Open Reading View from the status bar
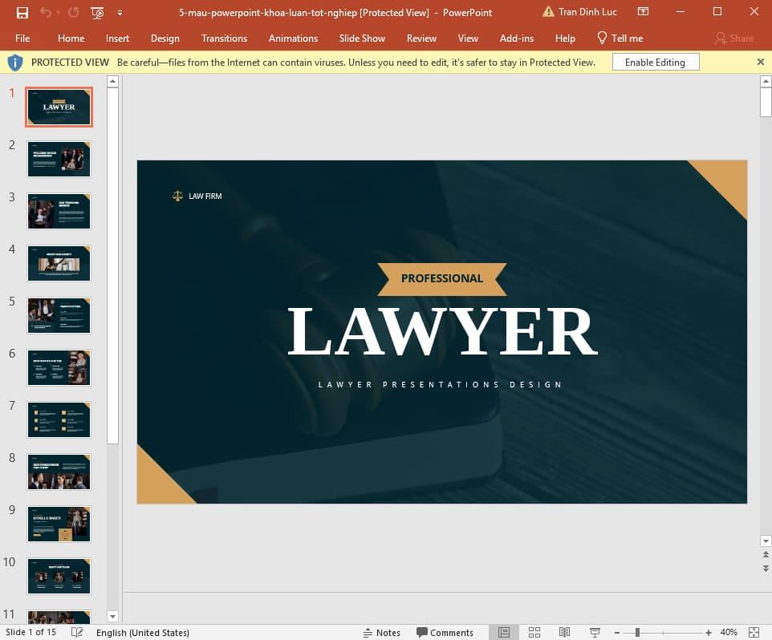The width and height of the screenshot is (772, 640). click(x=563, y=632)
